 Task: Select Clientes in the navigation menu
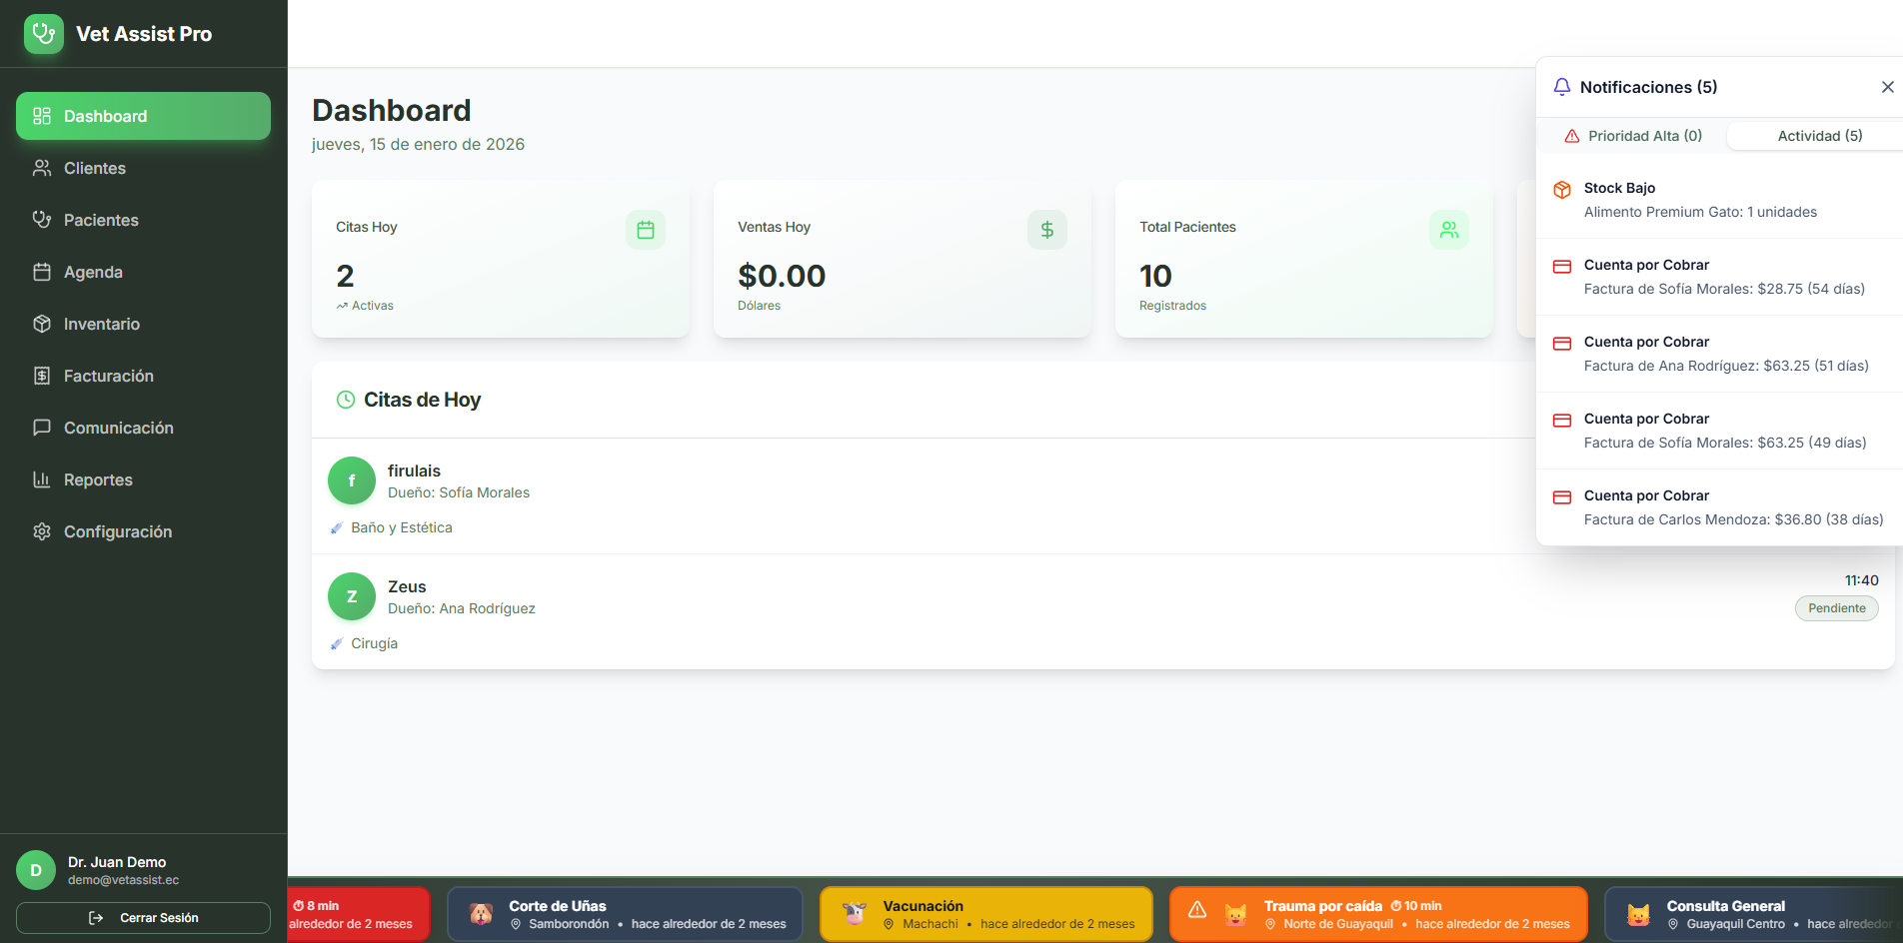click(95, 168)
